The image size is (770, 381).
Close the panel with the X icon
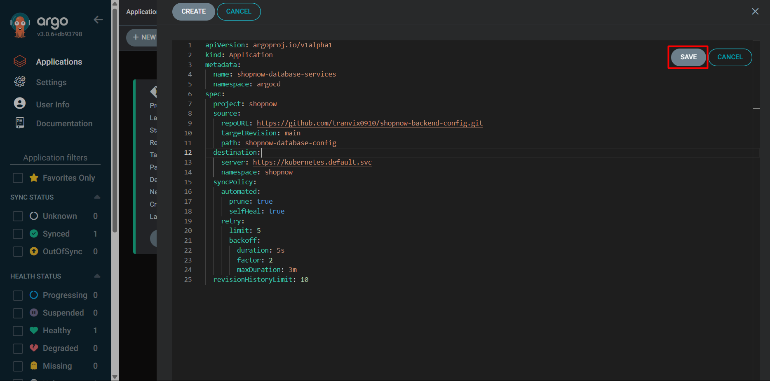coord(755,12)
